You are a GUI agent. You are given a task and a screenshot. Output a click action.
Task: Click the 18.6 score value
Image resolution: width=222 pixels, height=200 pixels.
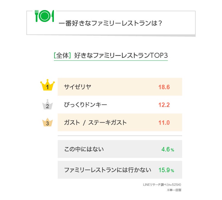coord(164,87)
